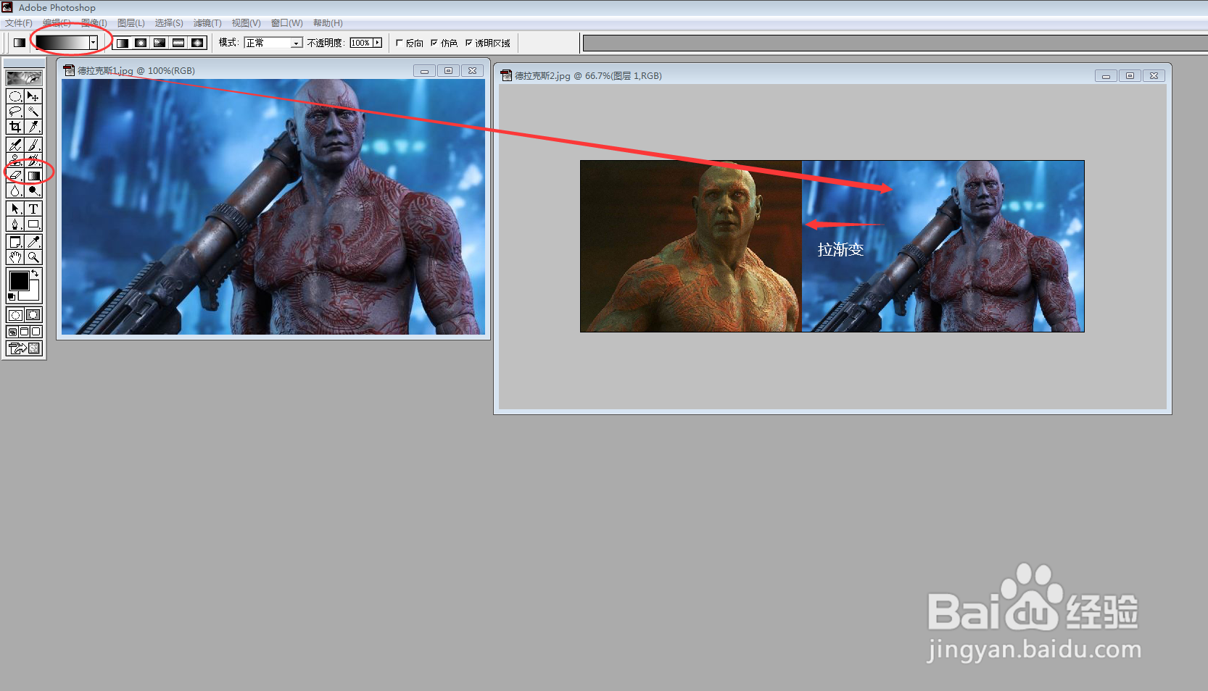
Task: Select the Airbrush tool
Action: coord(15,146)
